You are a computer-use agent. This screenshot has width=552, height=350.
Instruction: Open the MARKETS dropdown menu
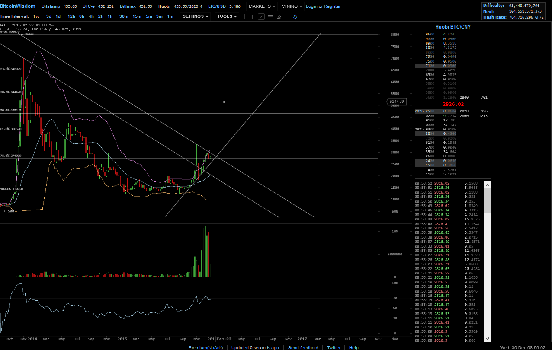[262, 6]
